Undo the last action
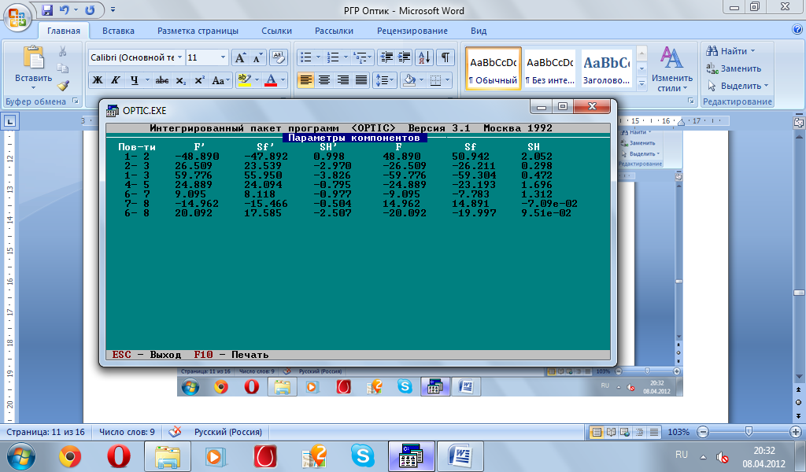This screenshot has height=472, width=806. tap(64, 9)
